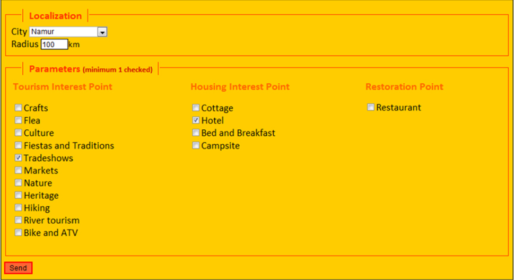Uncheck the Hotel checkbox
Viewport: 514px width, 280px height.
tap(196, 120)
